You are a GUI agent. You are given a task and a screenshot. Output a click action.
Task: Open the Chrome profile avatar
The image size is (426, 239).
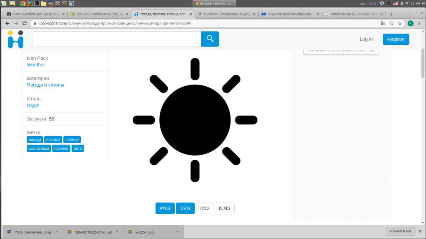(x=410, y=23)
